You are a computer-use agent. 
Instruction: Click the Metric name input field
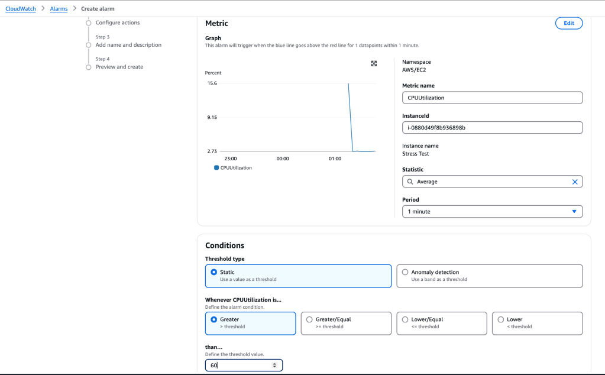[492, 98]
